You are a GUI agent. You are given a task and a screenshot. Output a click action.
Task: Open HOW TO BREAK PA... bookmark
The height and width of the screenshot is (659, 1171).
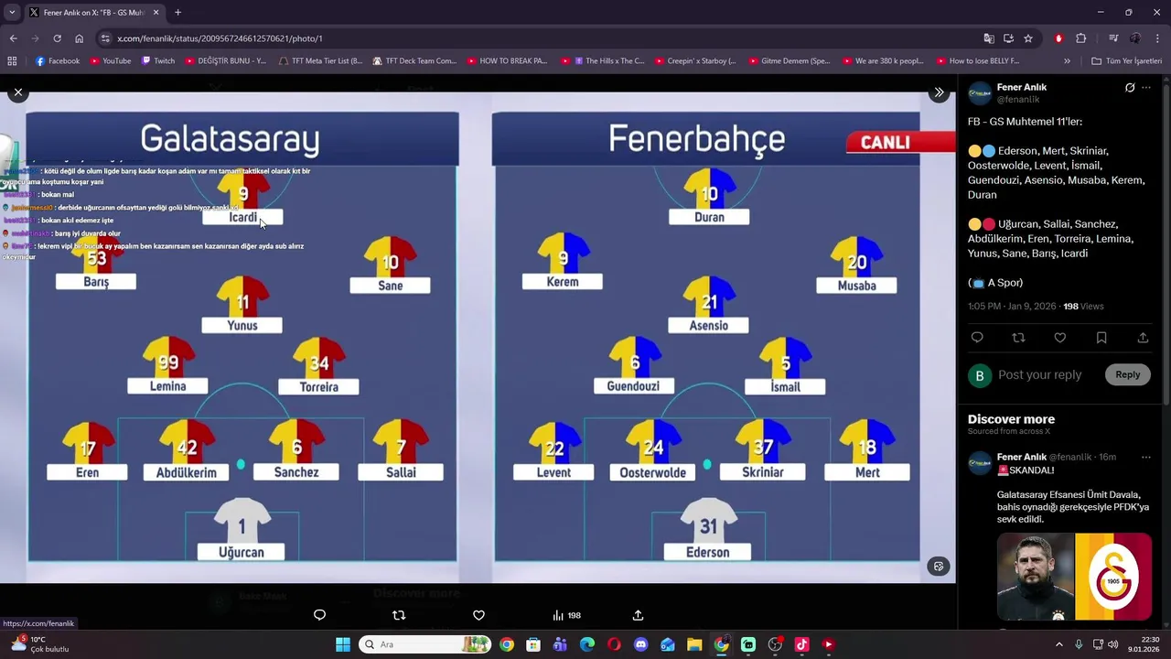click(x=507, y=61)
